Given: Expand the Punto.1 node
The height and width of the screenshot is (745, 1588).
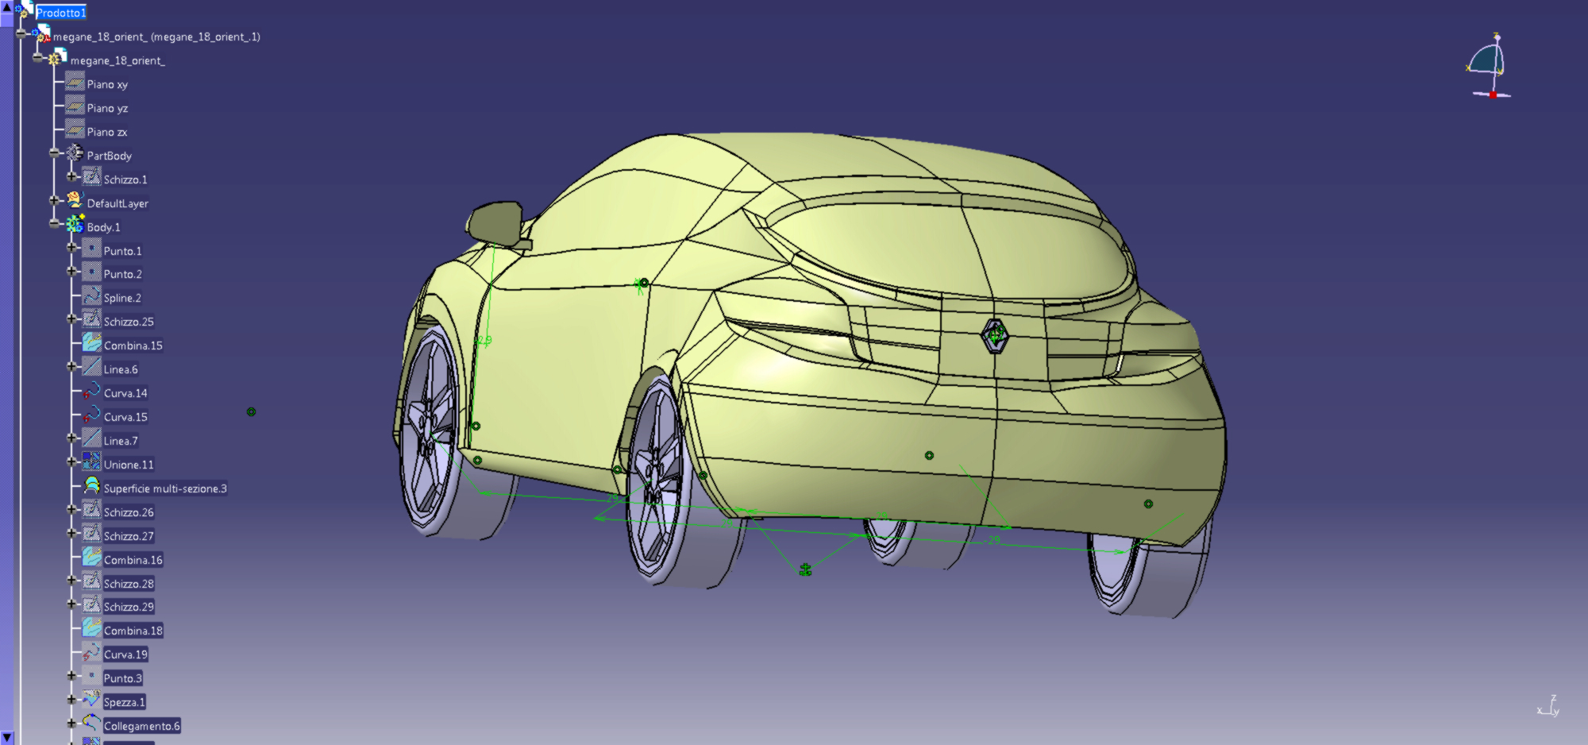Looking at the screenshot, I should [x=71, y=248].
